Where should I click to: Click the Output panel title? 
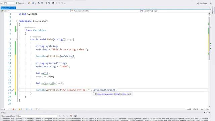coord(4,113)
